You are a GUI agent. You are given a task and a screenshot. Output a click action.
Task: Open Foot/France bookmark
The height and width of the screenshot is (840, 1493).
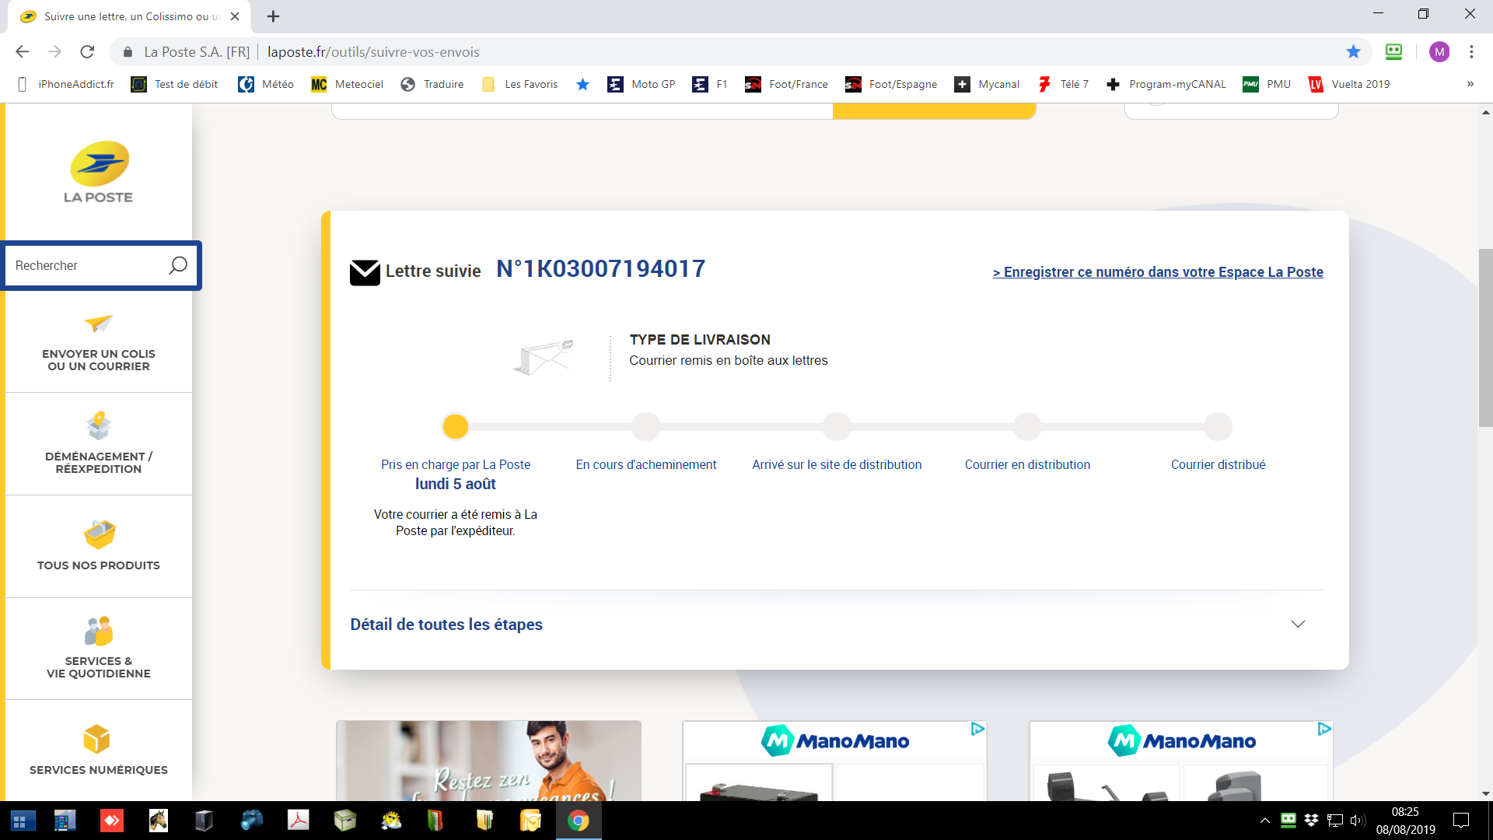[x=786, y=84]
